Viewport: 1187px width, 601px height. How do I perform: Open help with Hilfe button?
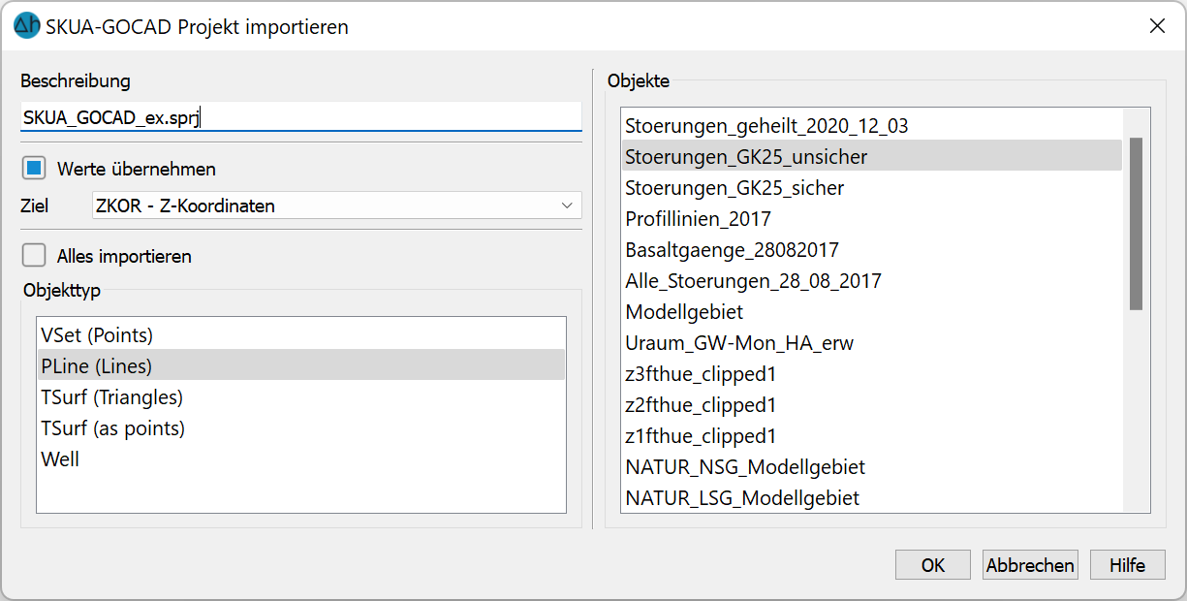tap(1127, 565)
